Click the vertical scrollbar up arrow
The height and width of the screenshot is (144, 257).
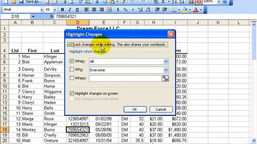click(x=254, y=25)
